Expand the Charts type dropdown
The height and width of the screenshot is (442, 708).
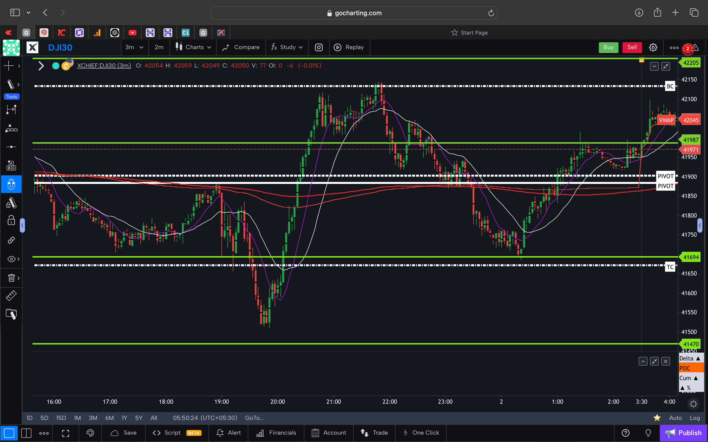[193, 47]
